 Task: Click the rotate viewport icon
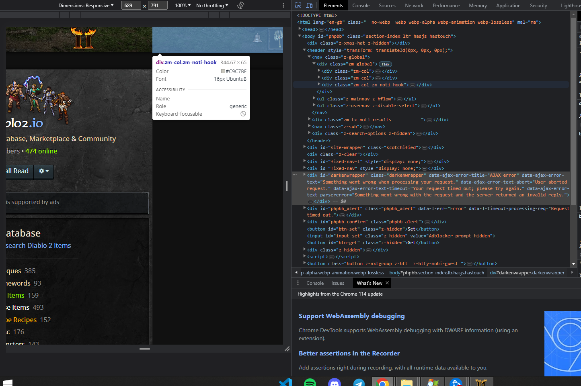click(241, 5)
